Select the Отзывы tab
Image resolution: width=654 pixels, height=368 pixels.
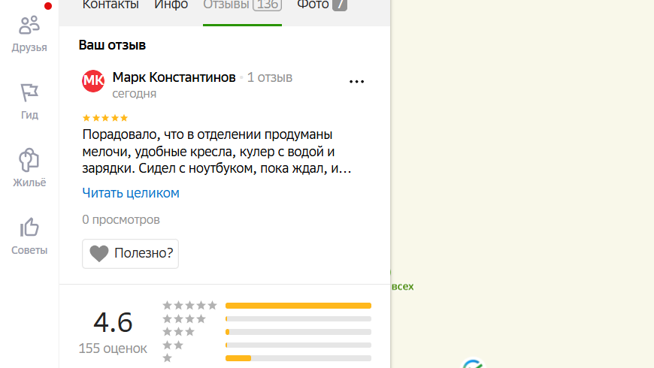coord(226,5)
